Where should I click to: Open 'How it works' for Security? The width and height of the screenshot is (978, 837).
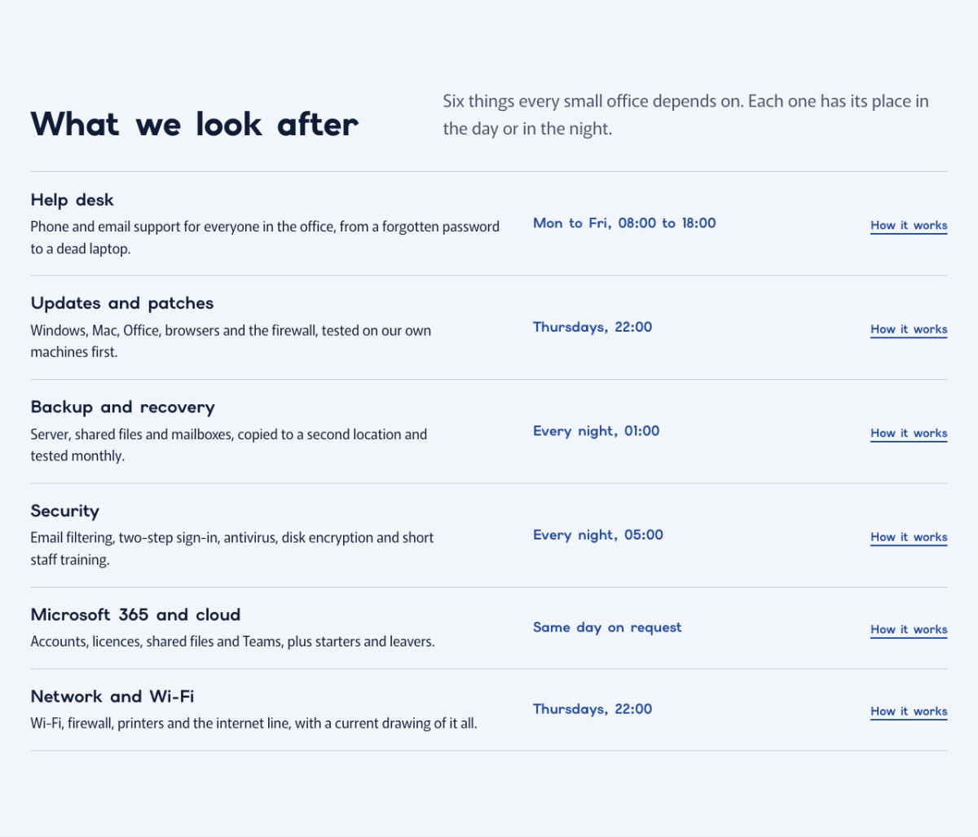(x=909, y=537)
